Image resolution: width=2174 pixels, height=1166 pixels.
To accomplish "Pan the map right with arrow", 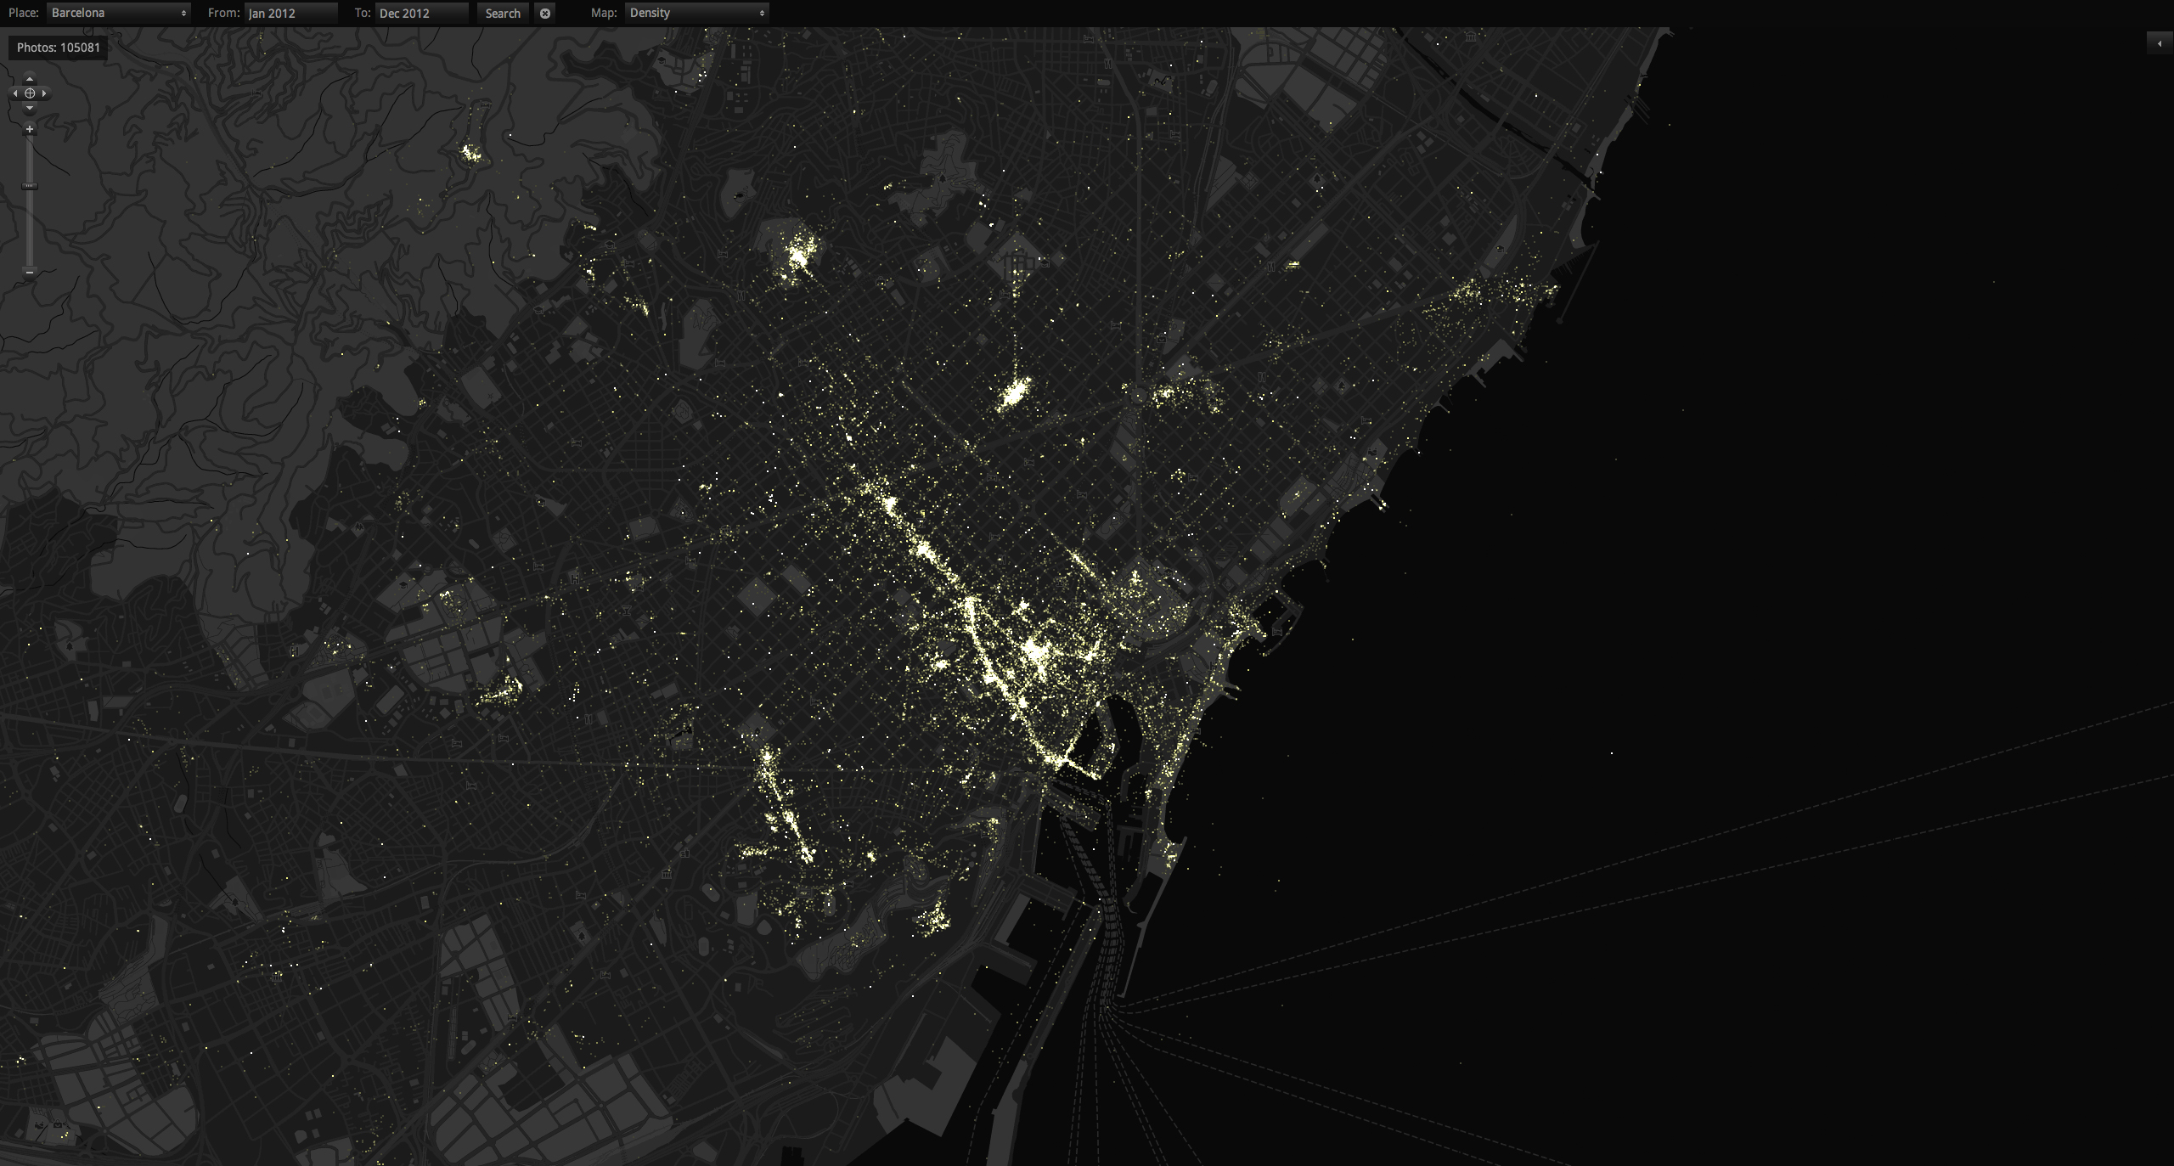I will click(44, 93).
